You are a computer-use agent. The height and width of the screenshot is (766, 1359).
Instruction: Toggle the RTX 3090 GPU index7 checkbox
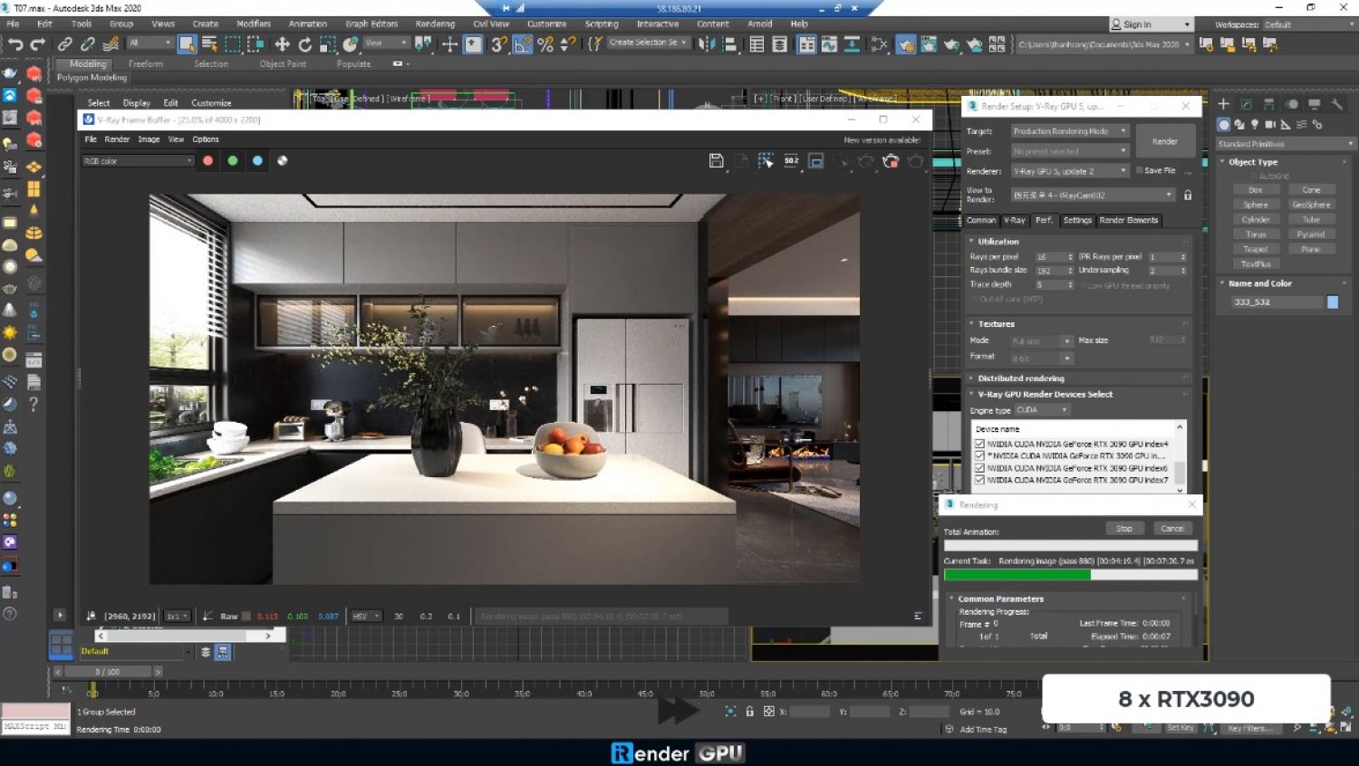[979, 480]
